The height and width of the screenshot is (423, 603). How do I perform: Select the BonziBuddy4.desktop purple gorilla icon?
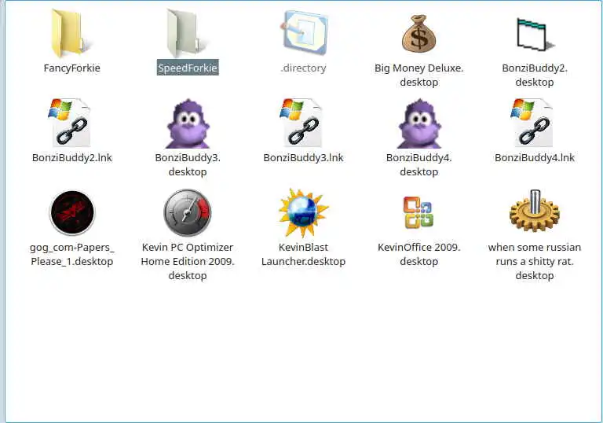coord(418,123)
